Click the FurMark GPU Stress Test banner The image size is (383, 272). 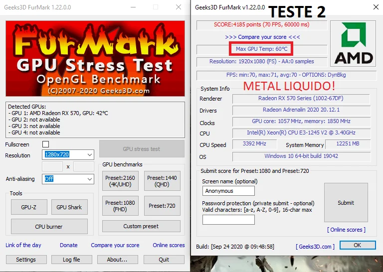95,59
